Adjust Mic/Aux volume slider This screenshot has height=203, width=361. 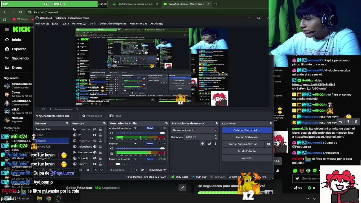tap(140, 149)
